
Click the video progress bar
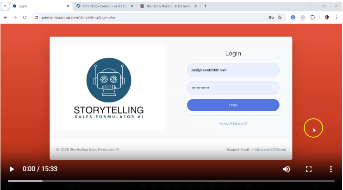tap(171, 181)
